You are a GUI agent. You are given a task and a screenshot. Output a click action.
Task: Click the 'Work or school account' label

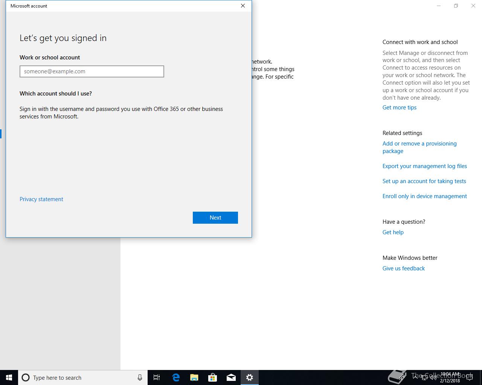click(50, 58)
